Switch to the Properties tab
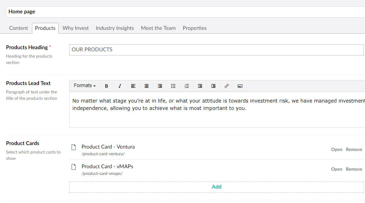The width and height of the screenshot is (365, 203). (x=195, y=28)
